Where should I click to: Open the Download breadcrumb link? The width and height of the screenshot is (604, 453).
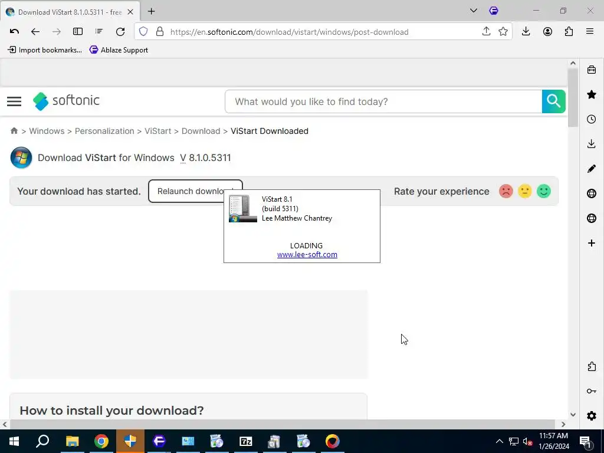click(201, 131)
